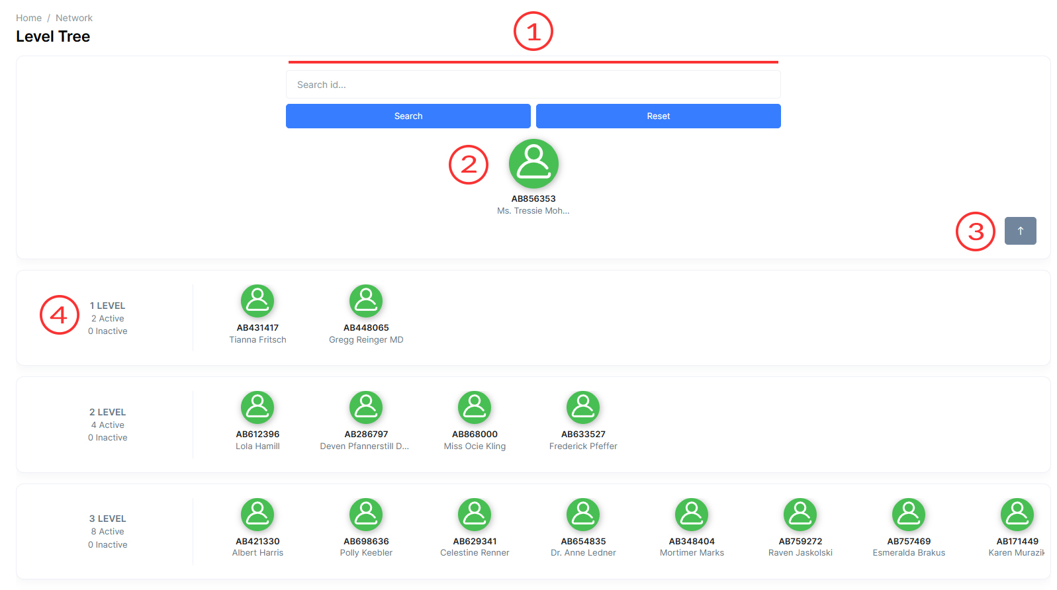
Task: Click Polly Keebler's user avatar
Action: (366, 515)
